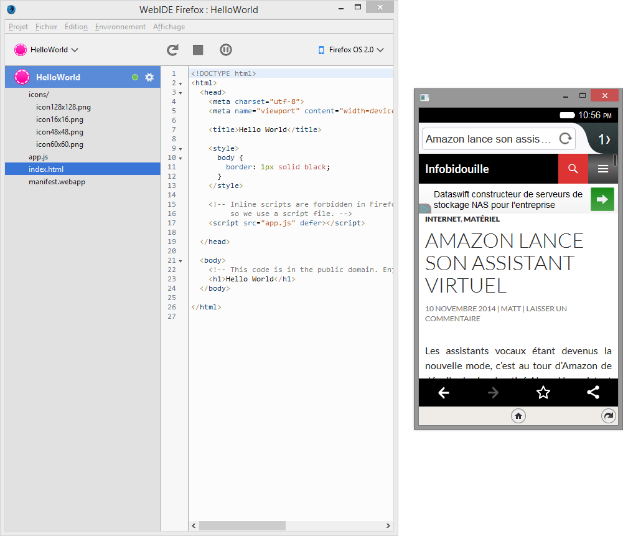Collapse the body tag fold arrow at line 21
Image resolution: width=623 pixels, height=536 pixels.
click(180, 261)
